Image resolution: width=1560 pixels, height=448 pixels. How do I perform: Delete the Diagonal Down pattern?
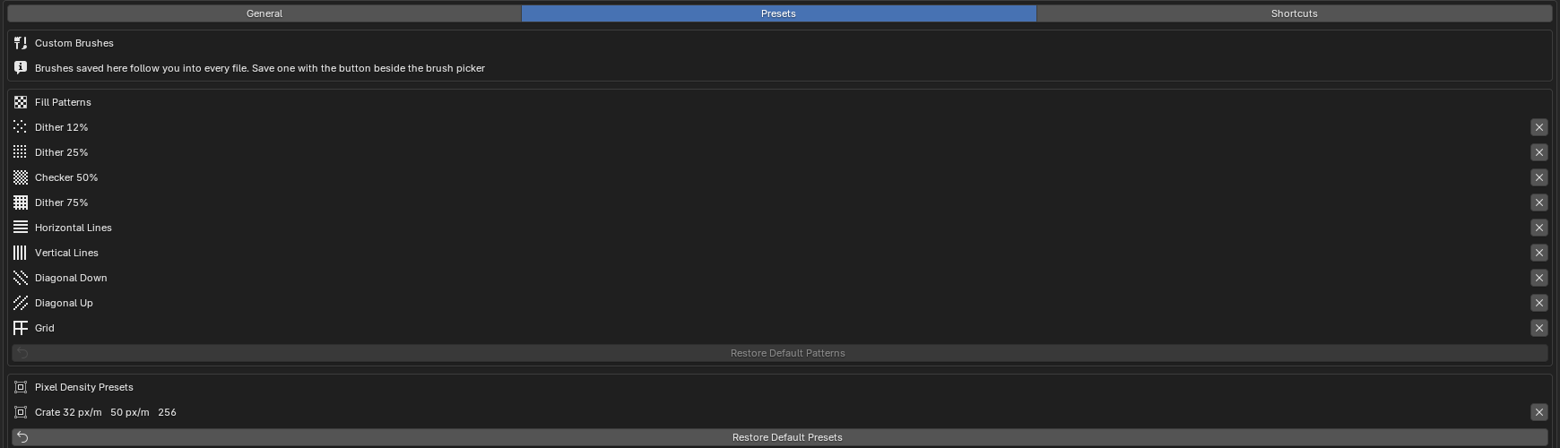(1539, 278)
